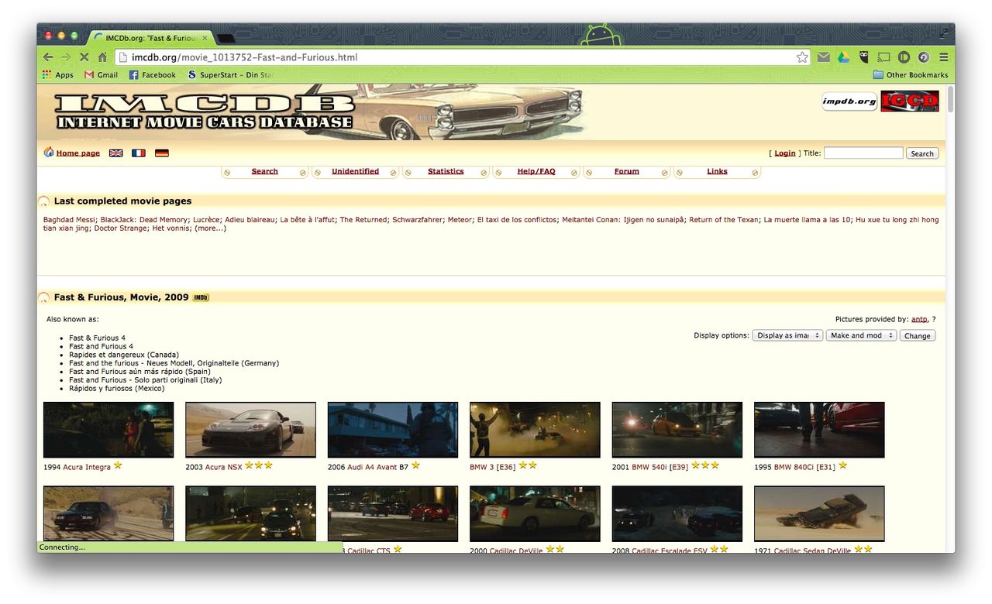The width and height of the screenshot is (992, 604).
Task: Switch site language using the French flag
Action: pos(138,153)
